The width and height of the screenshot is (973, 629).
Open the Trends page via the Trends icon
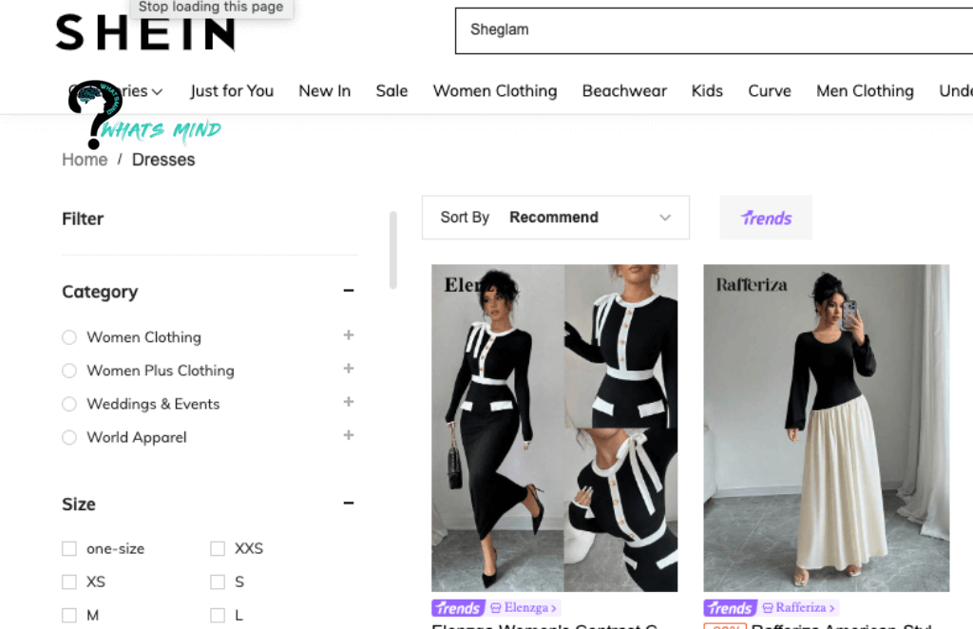[765, 218]
